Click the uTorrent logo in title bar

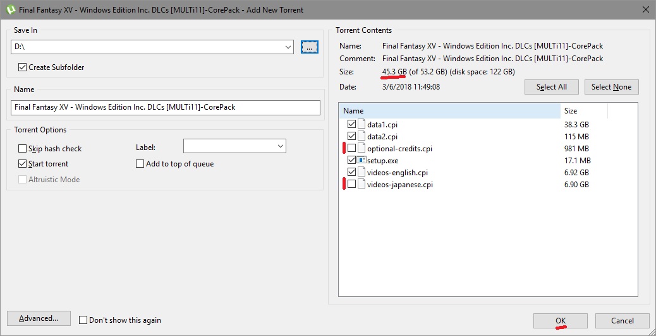10,9
